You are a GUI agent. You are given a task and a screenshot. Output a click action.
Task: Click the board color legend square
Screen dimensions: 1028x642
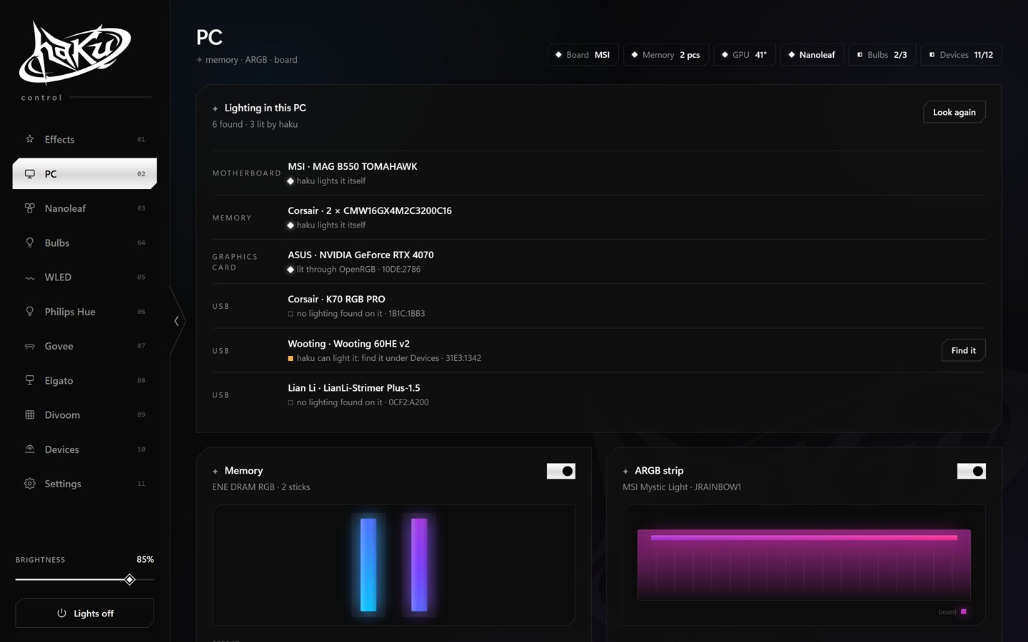pos(964,611)
